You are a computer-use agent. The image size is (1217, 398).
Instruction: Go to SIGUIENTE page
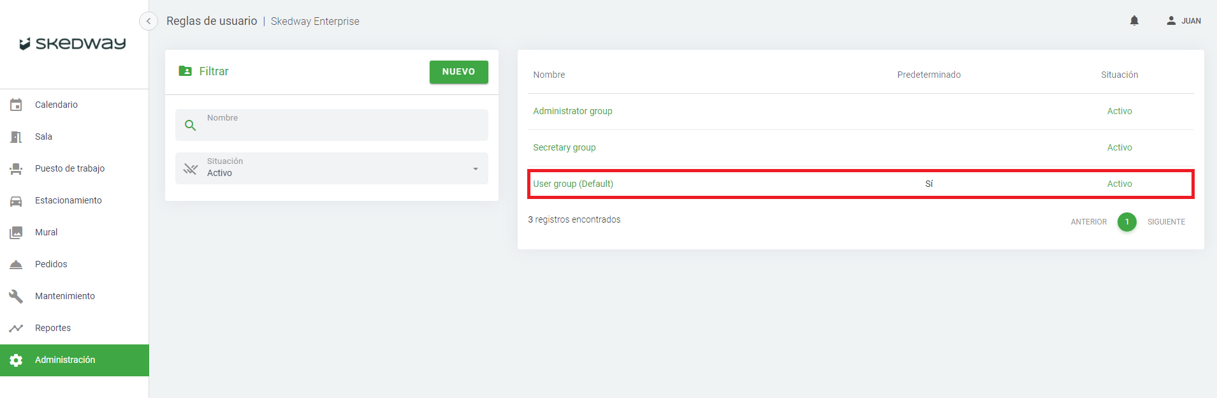coord(1166,222)
